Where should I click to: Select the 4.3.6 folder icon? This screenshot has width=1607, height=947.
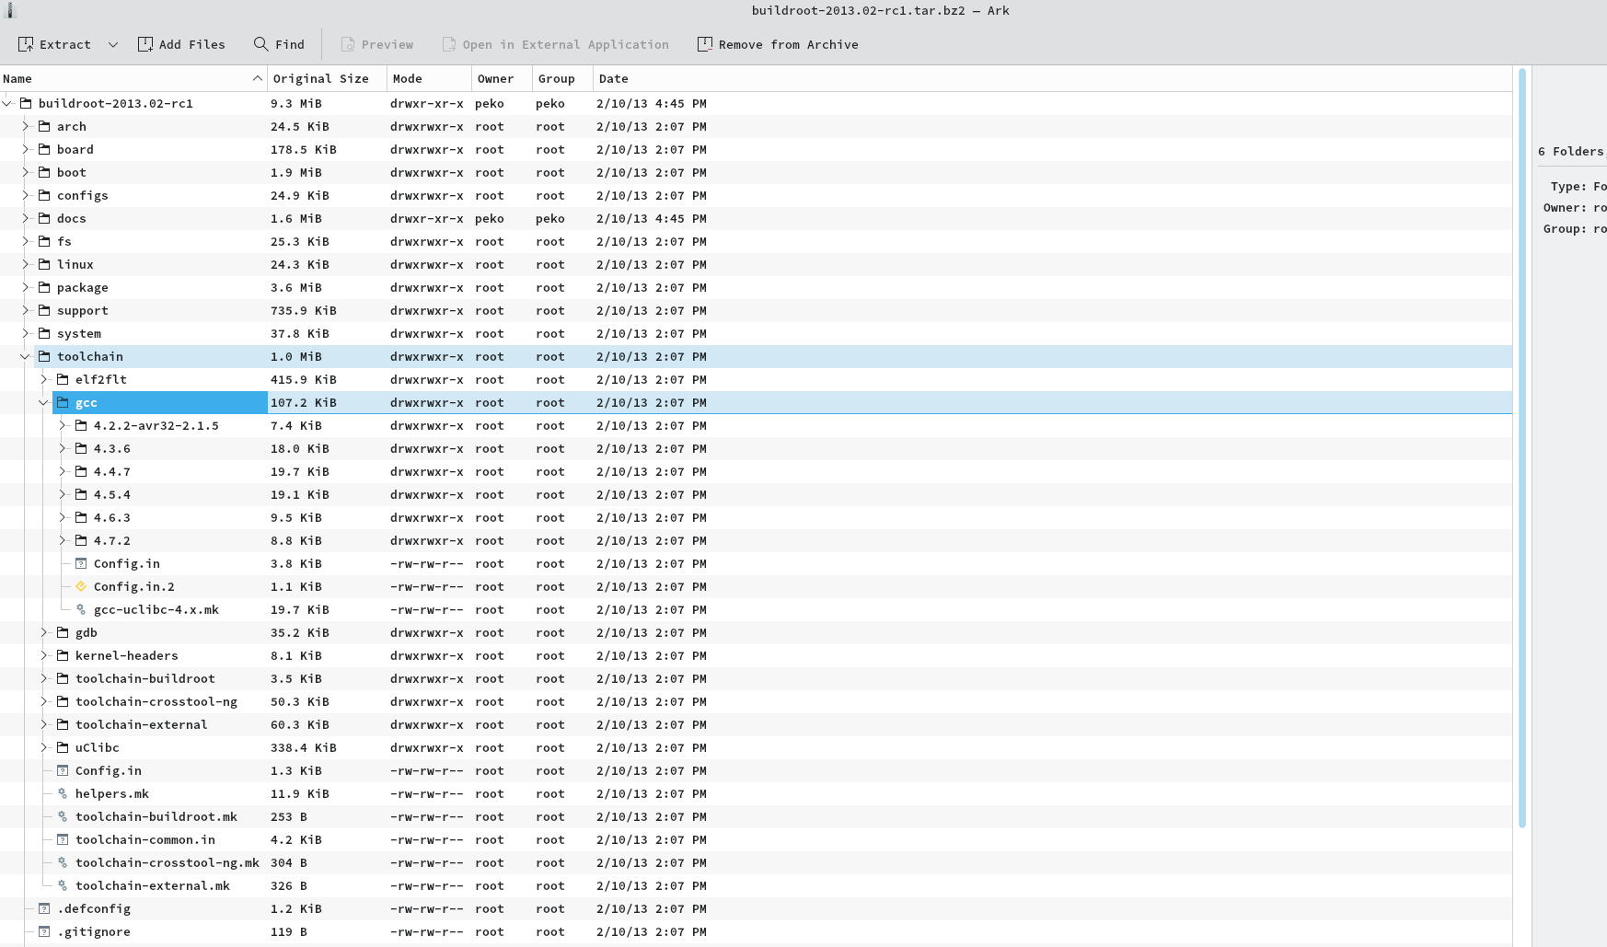[81, 448]
